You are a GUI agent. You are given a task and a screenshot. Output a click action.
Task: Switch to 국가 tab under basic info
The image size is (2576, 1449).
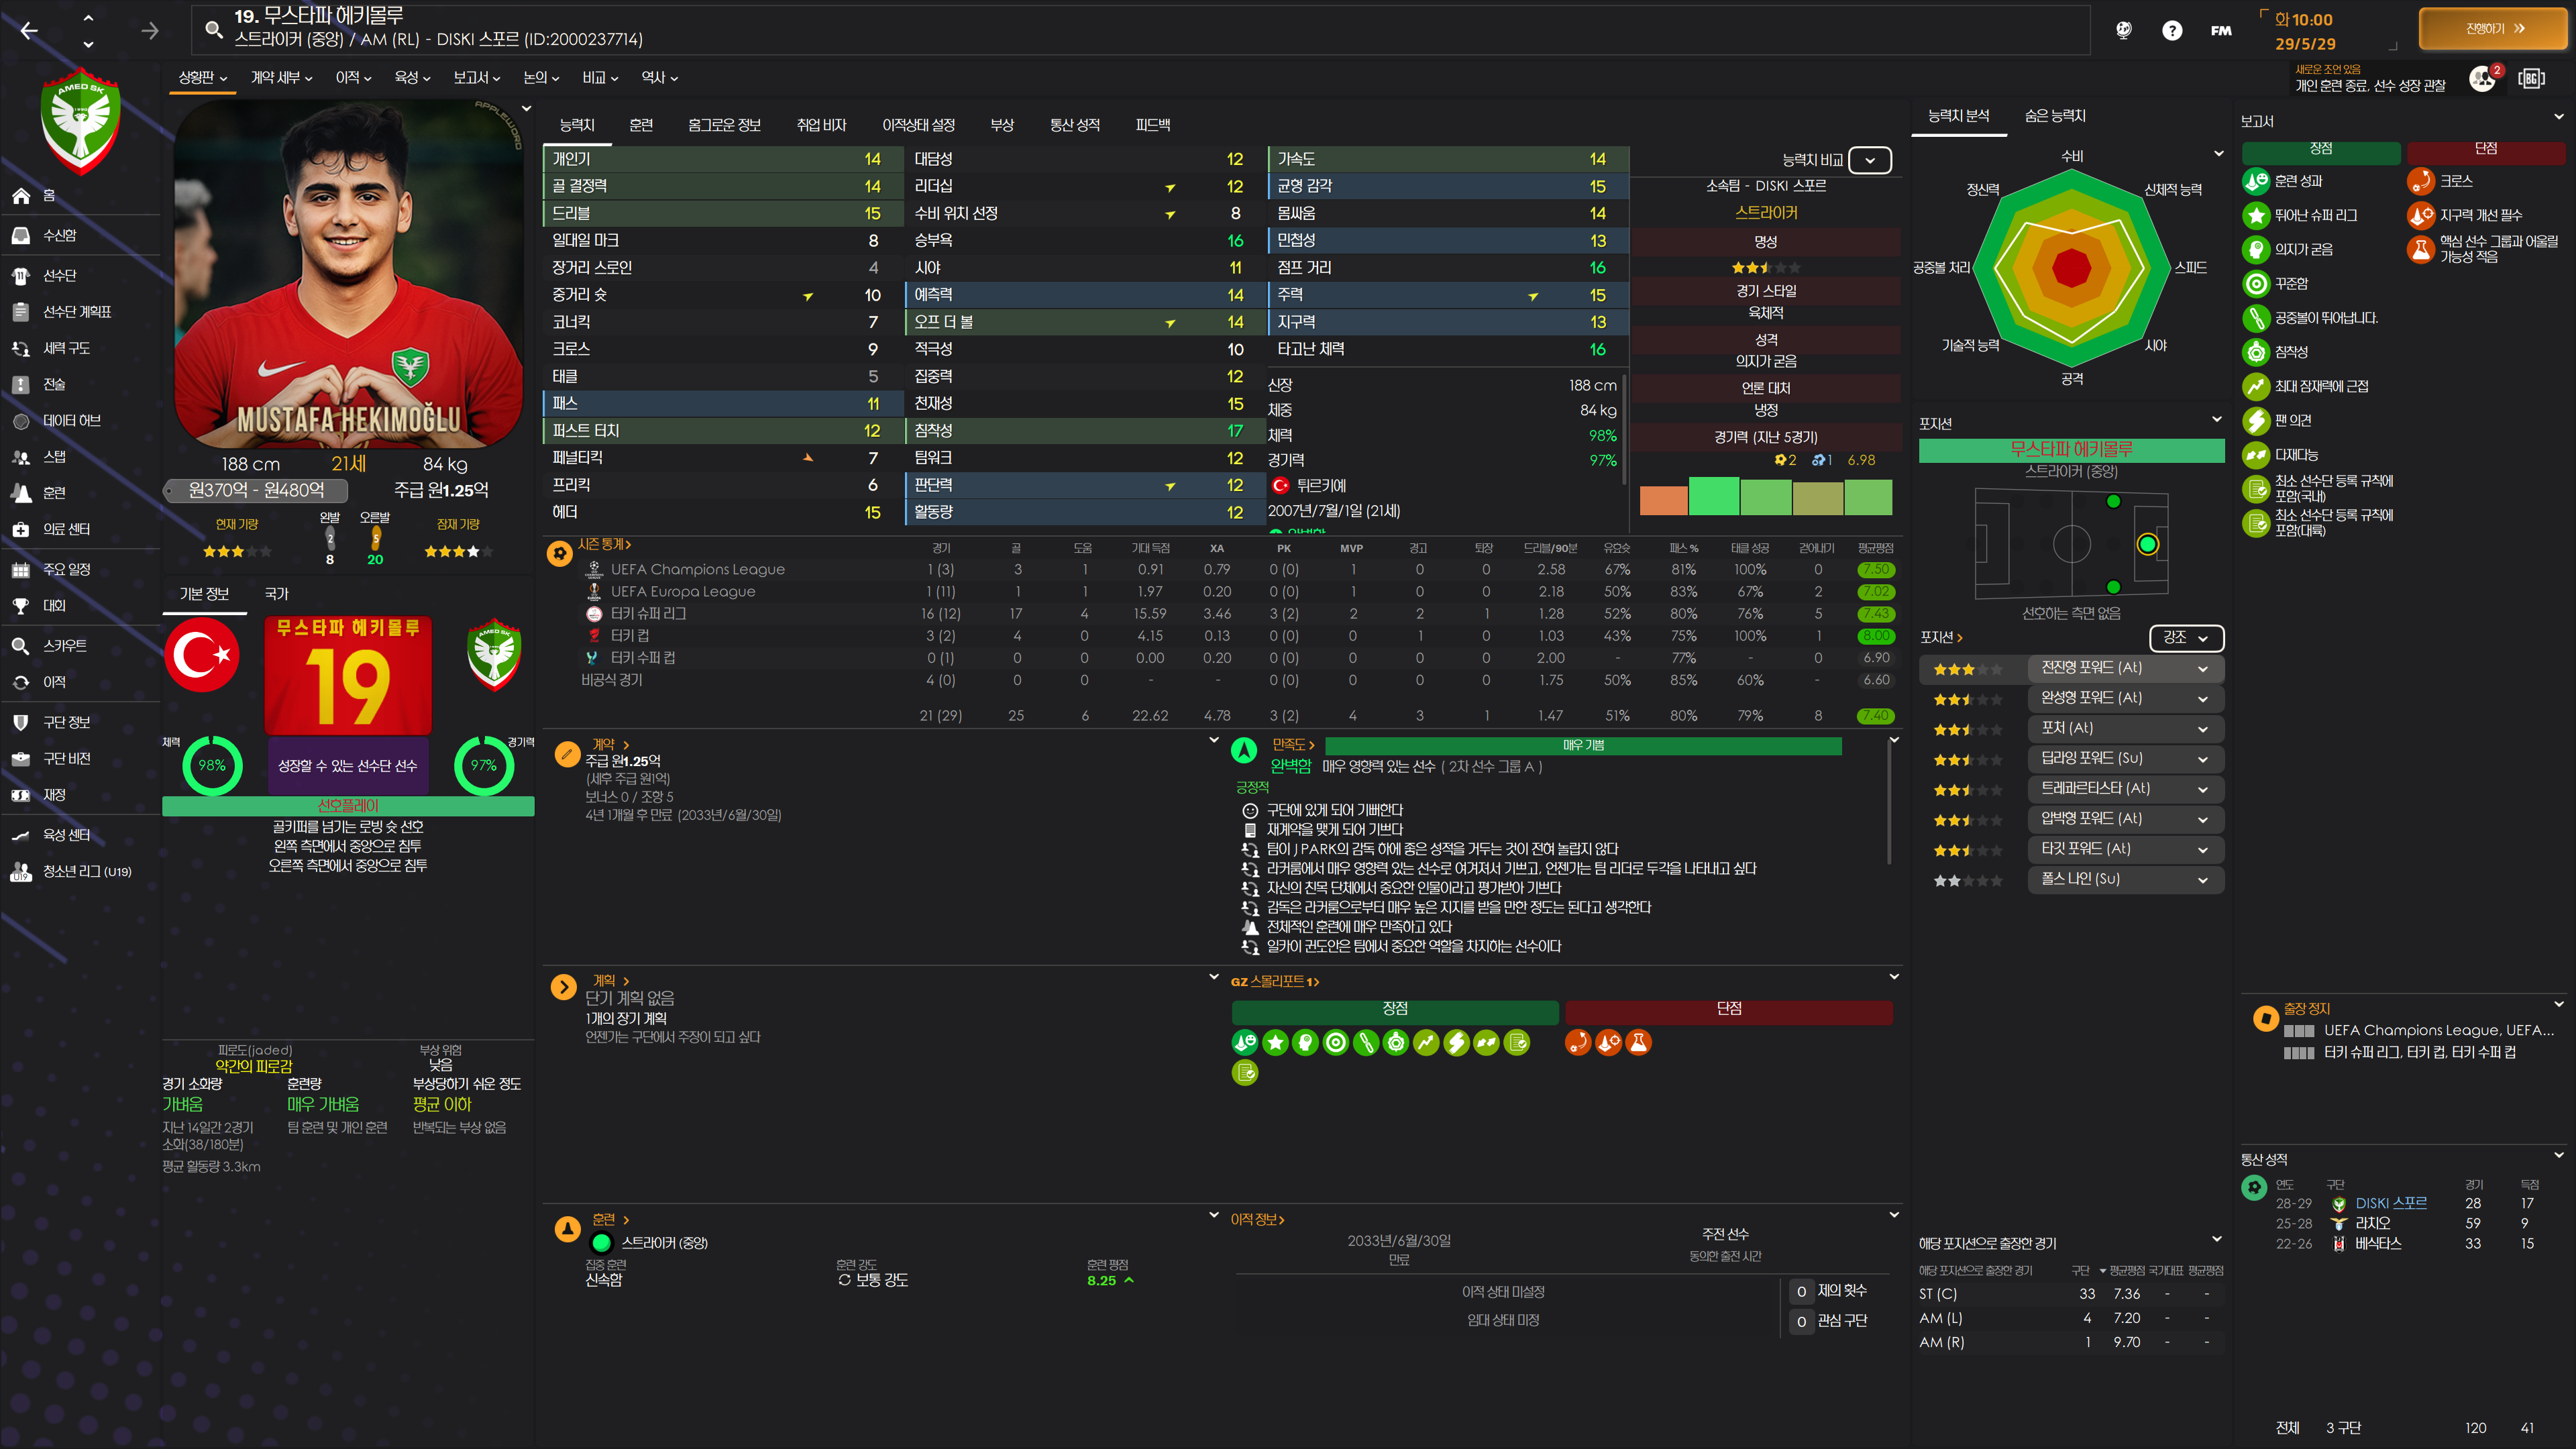(276, 594)
